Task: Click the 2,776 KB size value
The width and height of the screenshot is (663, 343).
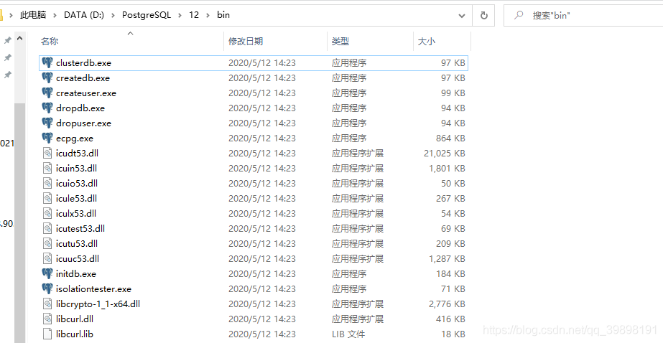Action: point(447,304)
